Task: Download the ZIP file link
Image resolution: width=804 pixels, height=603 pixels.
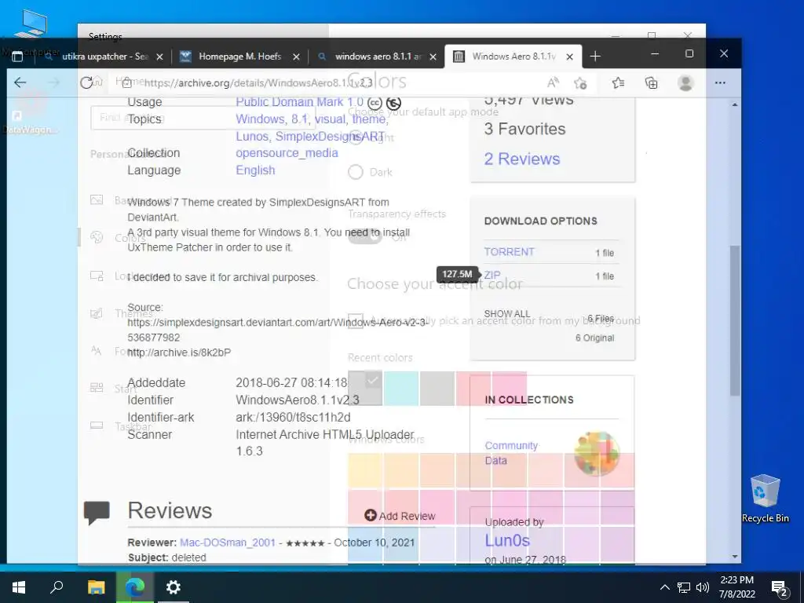Action: click(492, 276)
